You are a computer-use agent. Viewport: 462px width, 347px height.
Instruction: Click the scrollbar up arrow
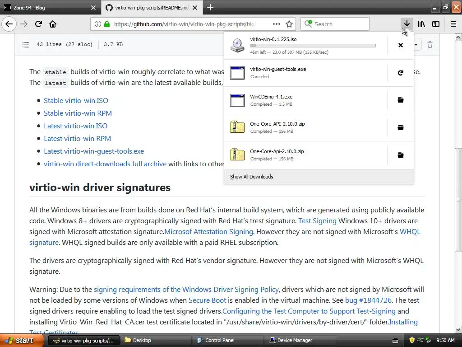click(458, 37)
